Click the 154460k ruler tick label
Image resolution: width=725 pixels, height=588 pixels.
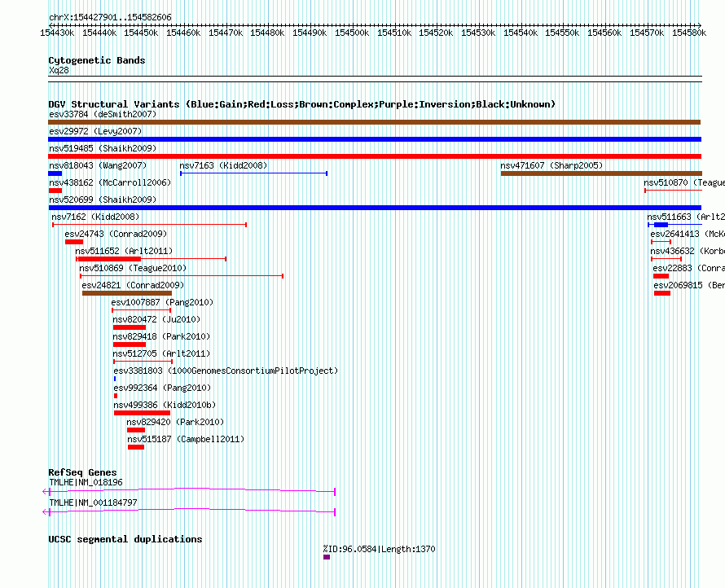(183, 33)
